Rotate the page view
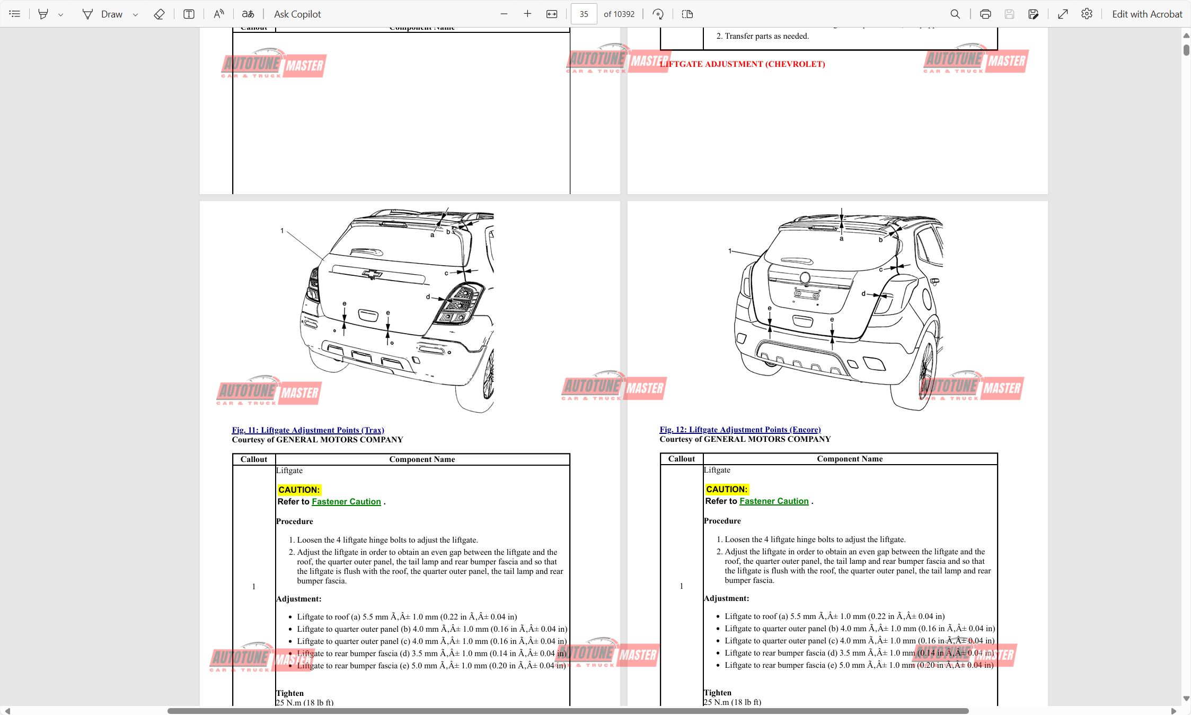This screenshot has height=715, width=1191. 658,14
